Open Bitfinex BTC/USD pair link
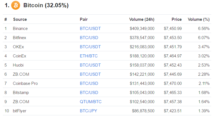Image resolution: width=216 pixels, height=117 pixels. point(89,38)
